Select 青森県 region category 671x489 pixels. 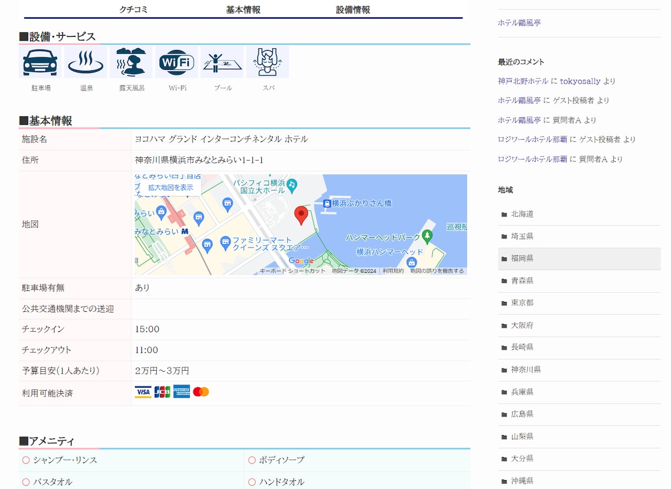pyautogui.click(x=522, y=281)
